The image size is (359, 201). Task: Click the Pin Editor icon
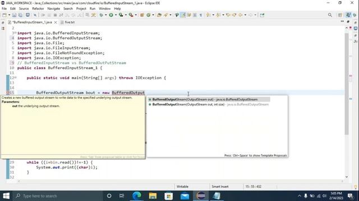click(262, 15)
